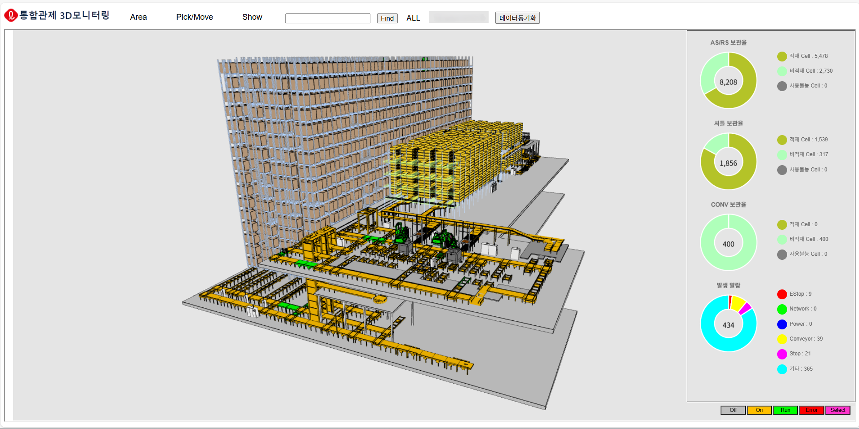This screenshot has height=429, width=859.
Task: Click the '적재 Cell : 5,478' text
Action: point(808,56)
